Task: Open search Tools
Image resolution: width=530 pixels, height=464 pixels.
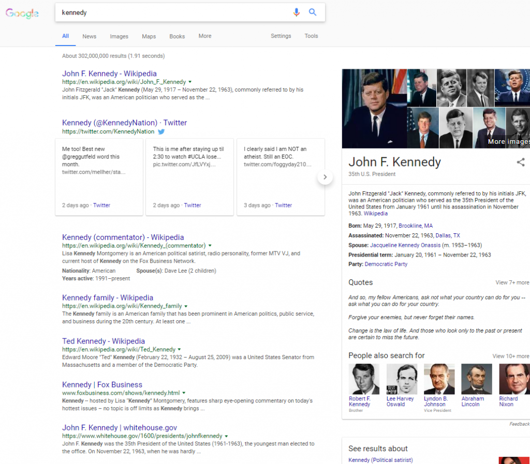Action: [311, 36]
